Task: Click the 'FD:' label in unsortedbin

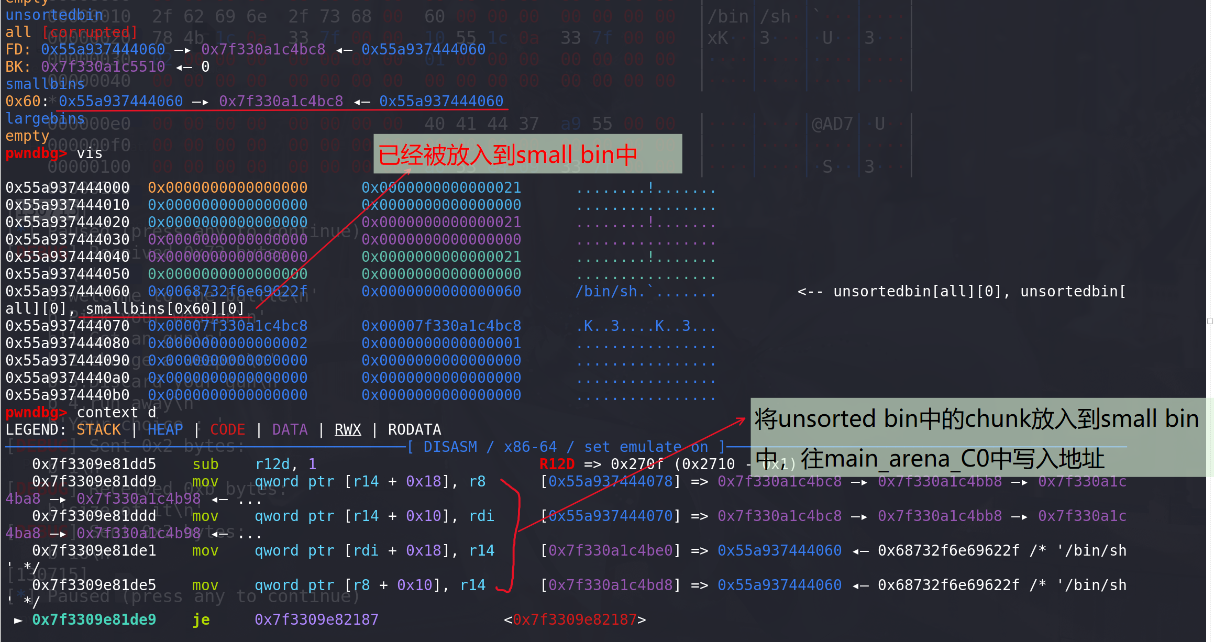Action: 18,49
